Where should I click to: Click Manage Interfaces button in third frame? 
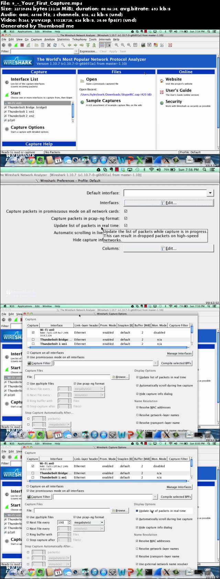coord(179,354)
